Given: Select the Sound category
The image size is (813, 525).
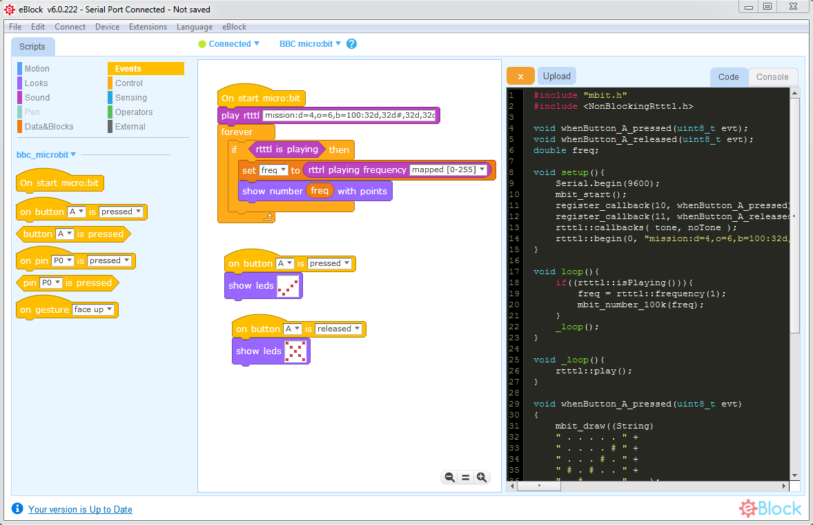Looking at the screenshot, I should pyautogui.click(x=37, y=98).
